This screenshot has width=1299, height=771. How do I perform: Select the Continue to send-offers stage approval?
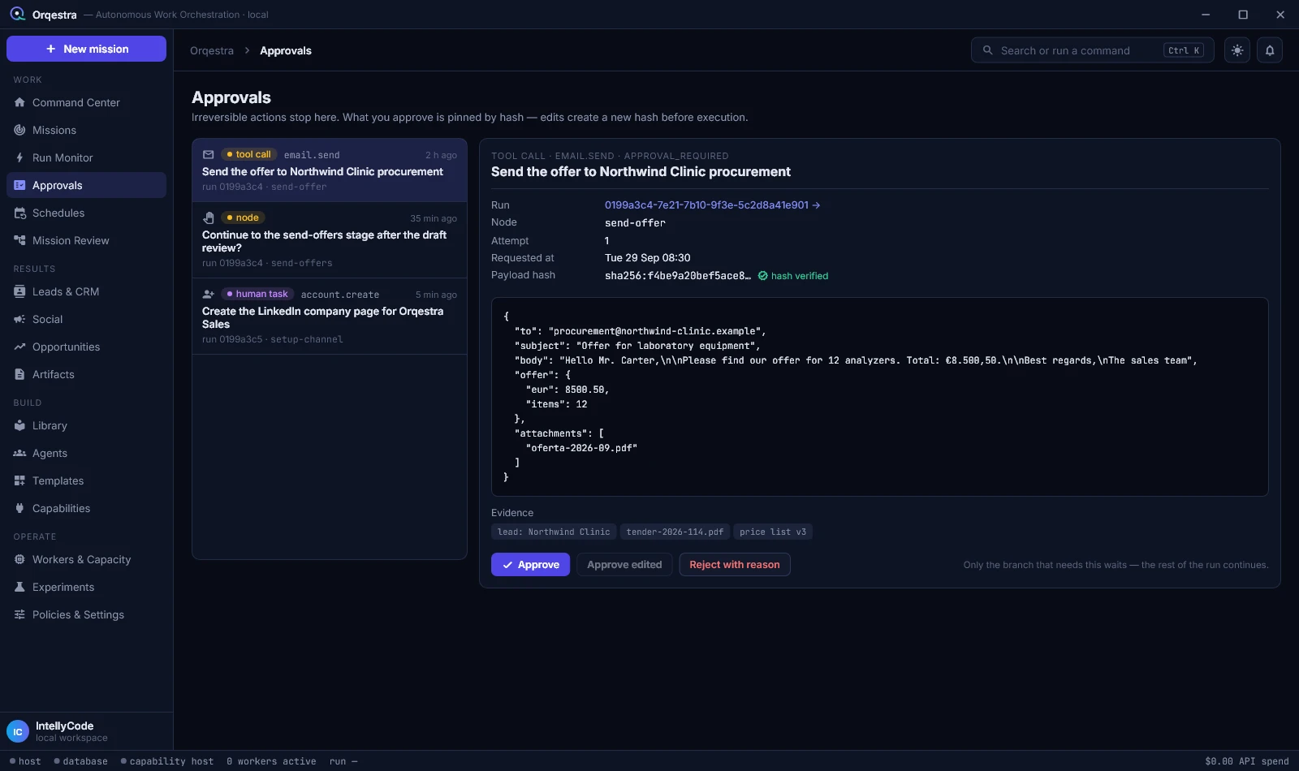point(330,240)
